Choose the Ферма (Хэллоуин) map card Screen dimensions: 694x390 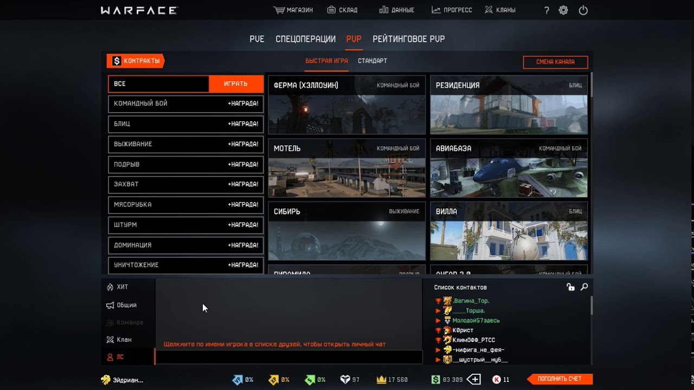347,105
